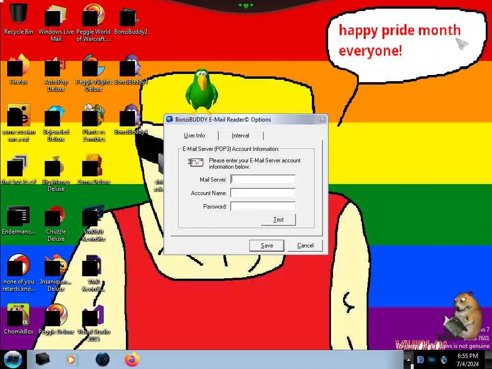Open the Windows Start menu orb
Viewport: 492px width, 369px height.
[12, 359]
